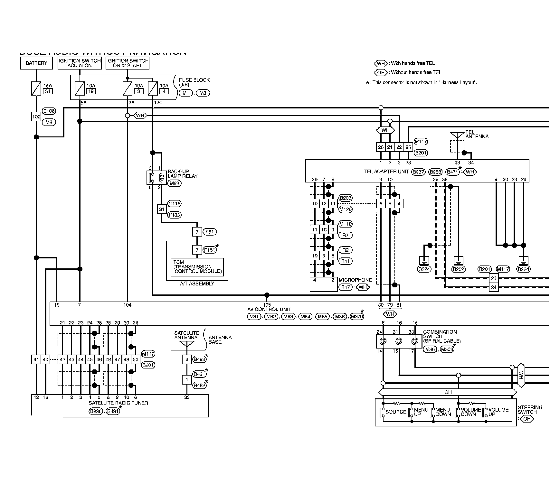
Task: Click the SOURCE steering switch symbol
Action: point(383,412)
